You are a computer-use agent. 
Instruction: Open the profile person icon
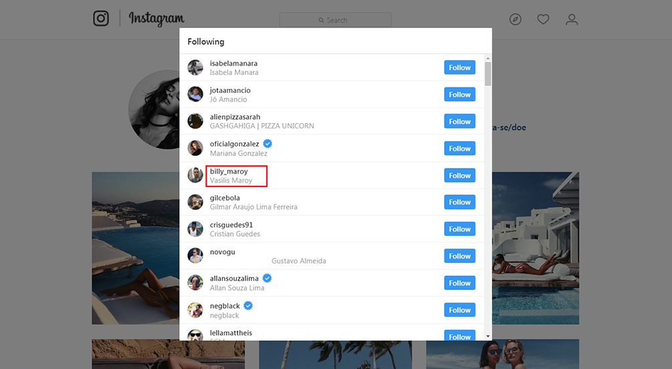(x=571, y=19)
